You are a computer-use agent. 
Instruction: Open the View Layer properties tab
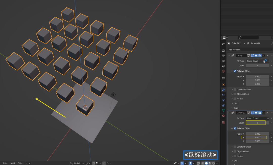point(223,61)
